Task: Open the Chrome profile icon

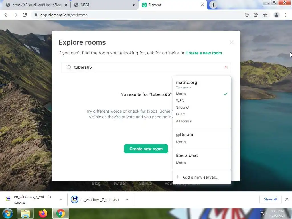Action: pyautogui.click(x=277, y=15)
